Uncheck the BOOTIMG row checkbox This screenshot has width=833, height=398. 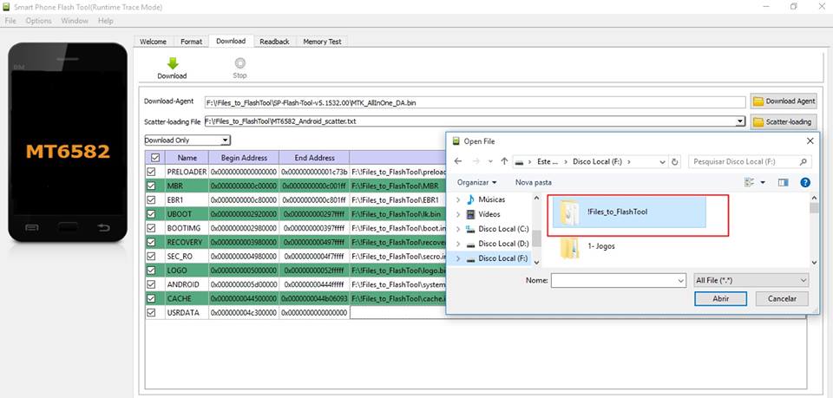coord(151,228)
